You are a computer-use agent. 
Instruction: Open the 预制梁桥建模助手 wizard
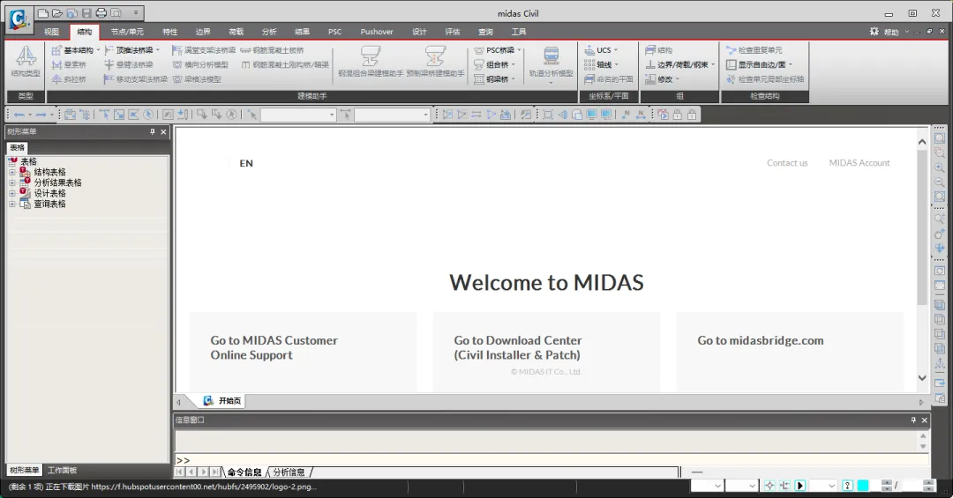435,62
